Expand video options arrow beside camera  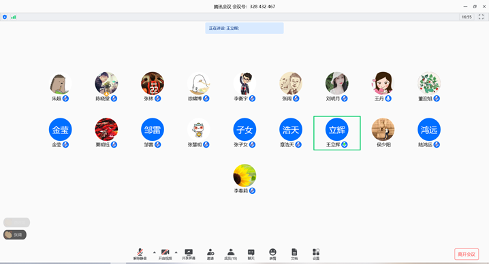click(x=176, y=252)
